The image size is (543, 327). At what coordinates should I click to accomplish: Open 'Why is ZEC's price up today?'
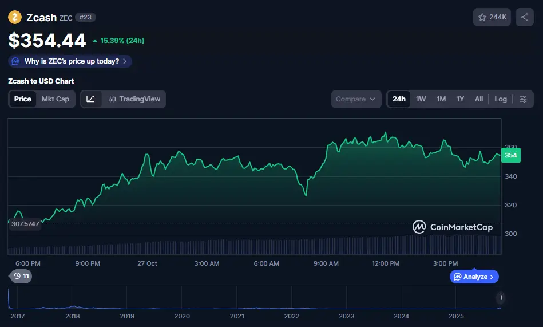click(x=70, y=61)
